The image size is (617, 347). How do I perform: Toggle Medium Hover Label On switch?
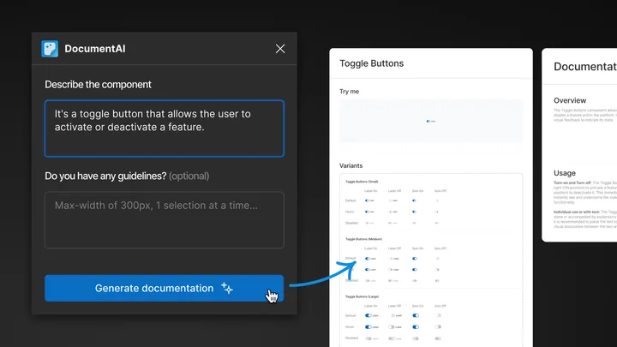point(368,270)
